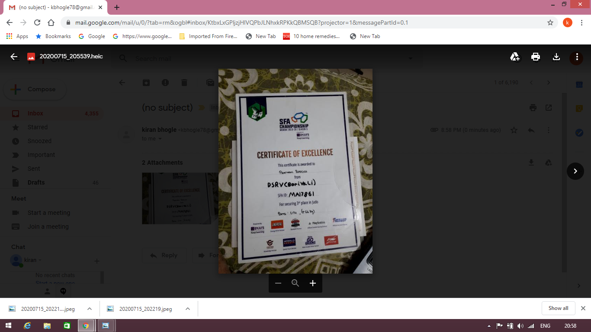Download the 20200715_205539.heic image
591x332 pixels.
coord(556,57)
